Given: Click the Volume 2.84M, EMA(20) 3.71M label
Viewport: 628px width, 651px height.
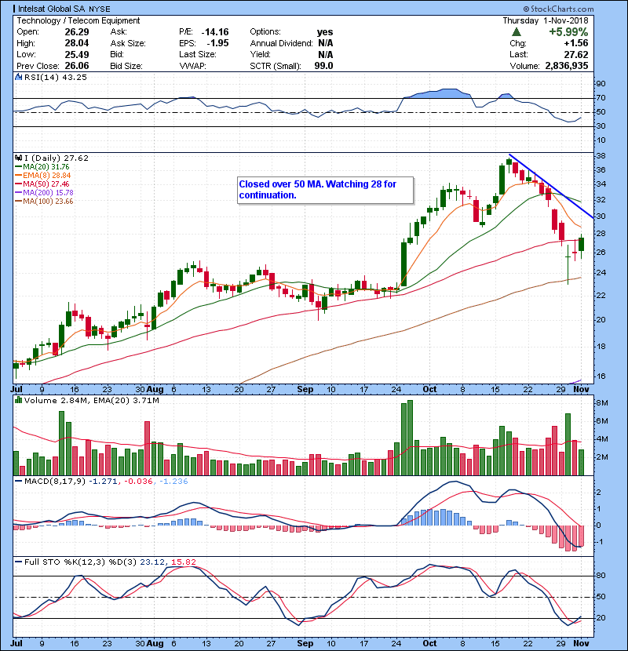Looking at the screenshot, I should pos(91,400).
